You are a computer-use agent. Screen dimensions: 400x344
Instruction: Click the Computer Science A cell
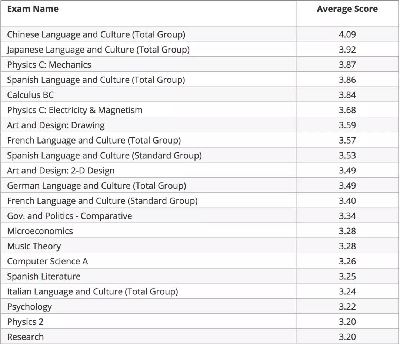pyautogui.click(x=47, y=262)
